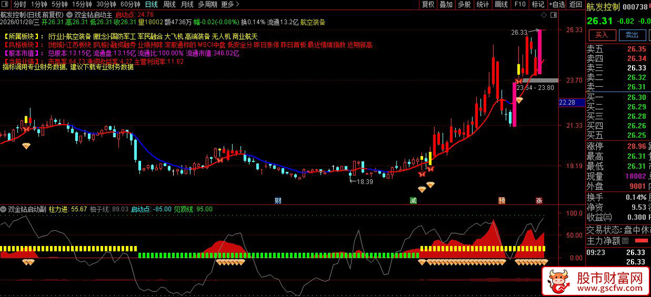
Task: Click the 卖五 price 26.35
Action: point(636,49)
